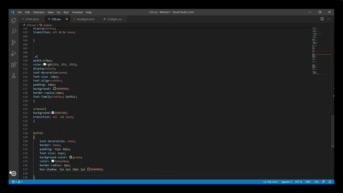Screen dimensions: 343x193
Task: Open the Run and Debug view
Action: click(13, 54)
